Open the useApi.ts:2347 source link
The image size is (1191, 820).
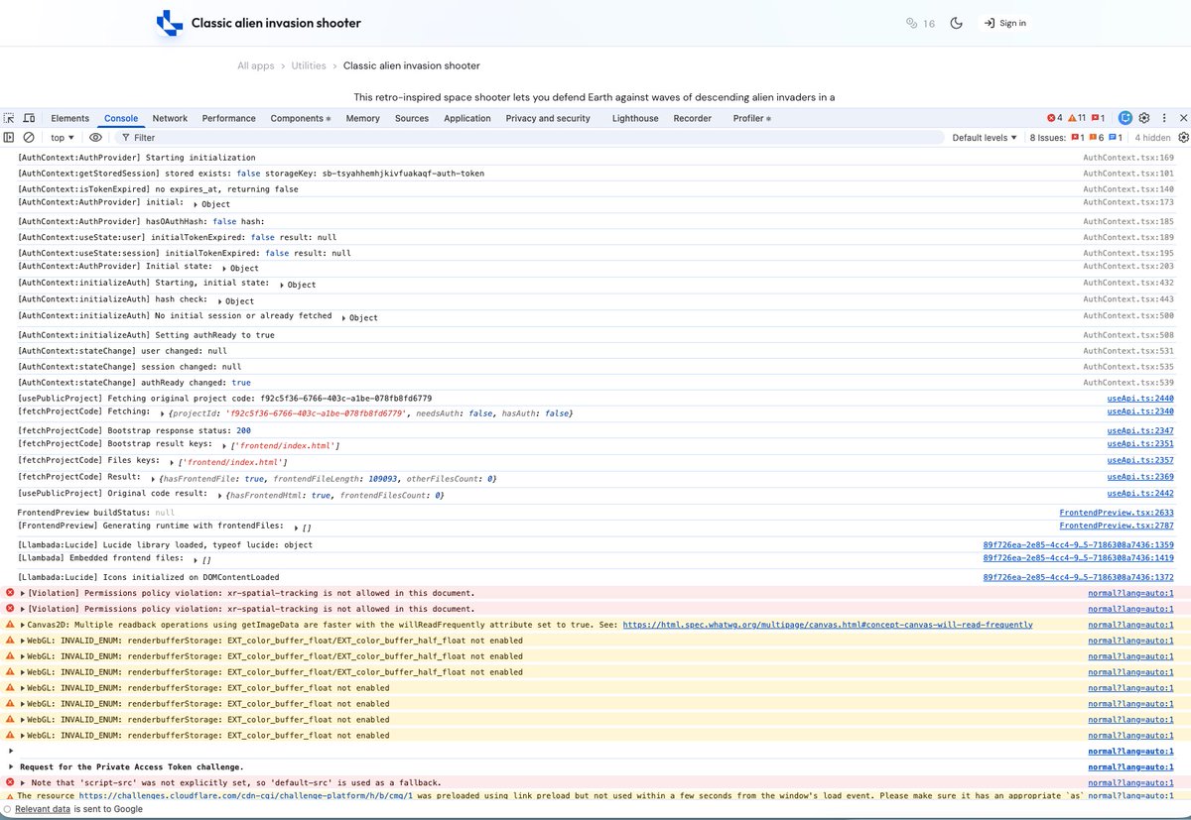tap(1140, 430)
